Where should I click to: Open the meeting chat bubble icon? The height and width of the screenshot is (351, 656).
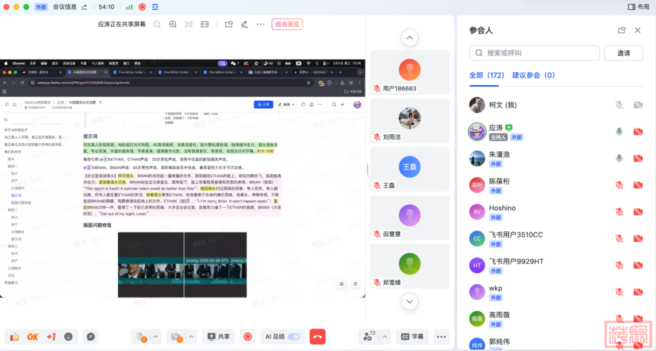click(91, 336)
